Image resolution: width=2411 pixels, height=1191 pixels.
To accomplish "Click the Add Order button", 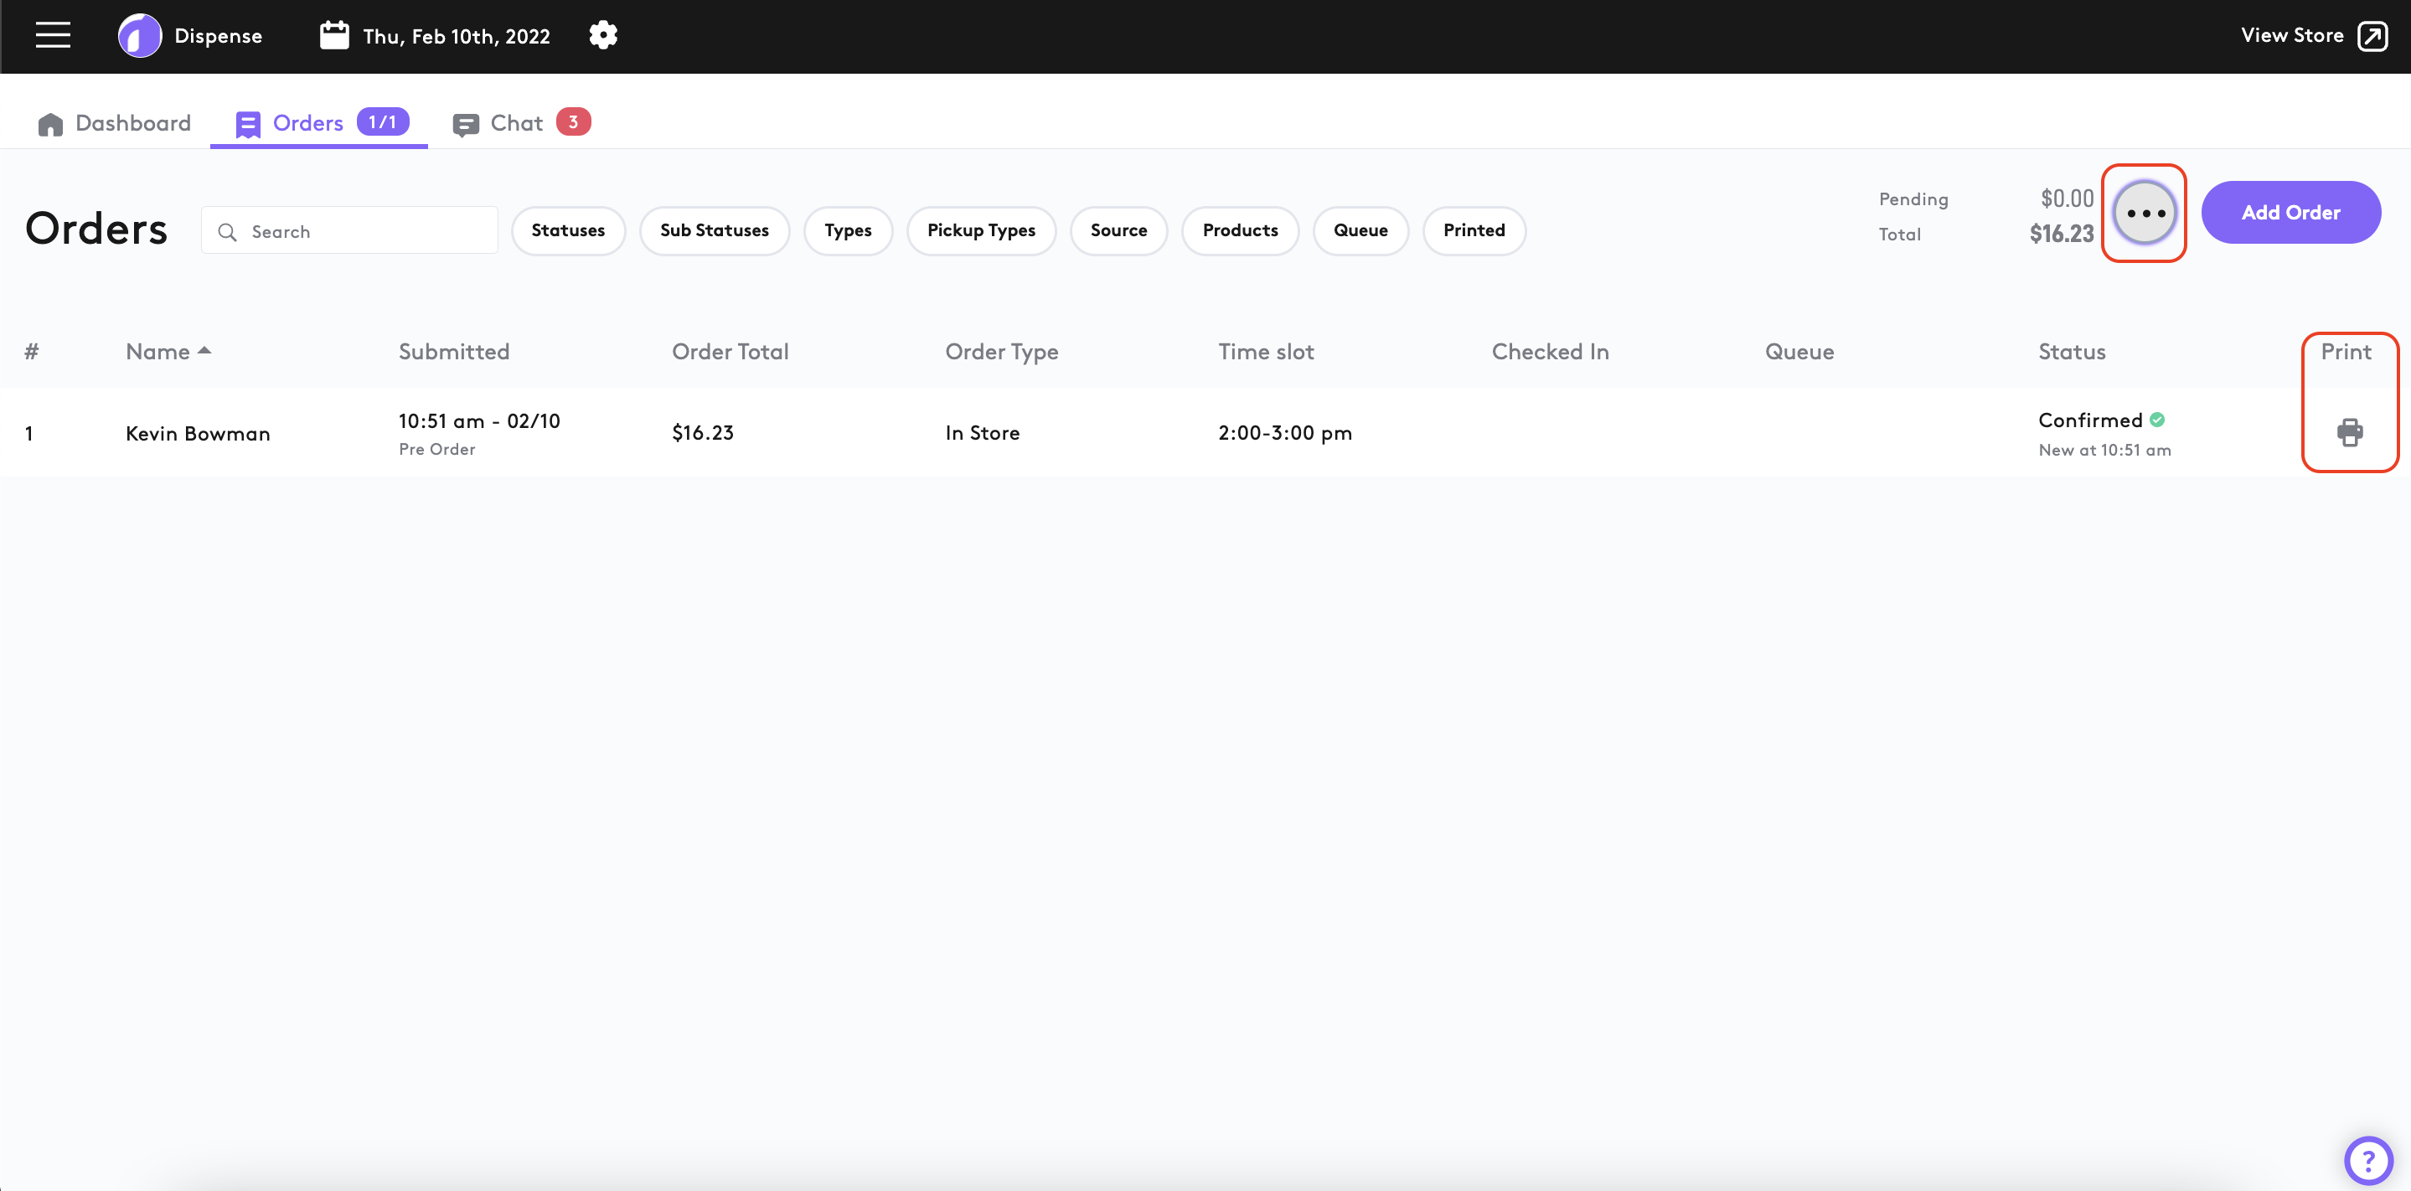I will (x=2290, y=214).
